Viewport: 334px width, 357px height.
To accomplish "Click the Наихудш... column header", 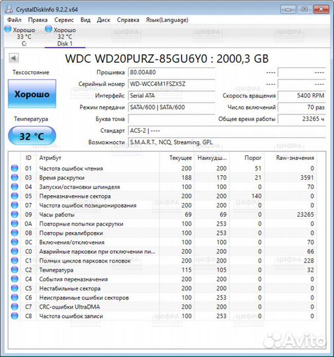I will point(212,158).
